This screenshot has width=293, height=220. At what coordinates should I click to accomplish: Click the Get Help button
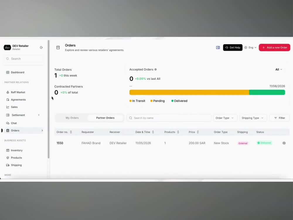coord(233,48)
